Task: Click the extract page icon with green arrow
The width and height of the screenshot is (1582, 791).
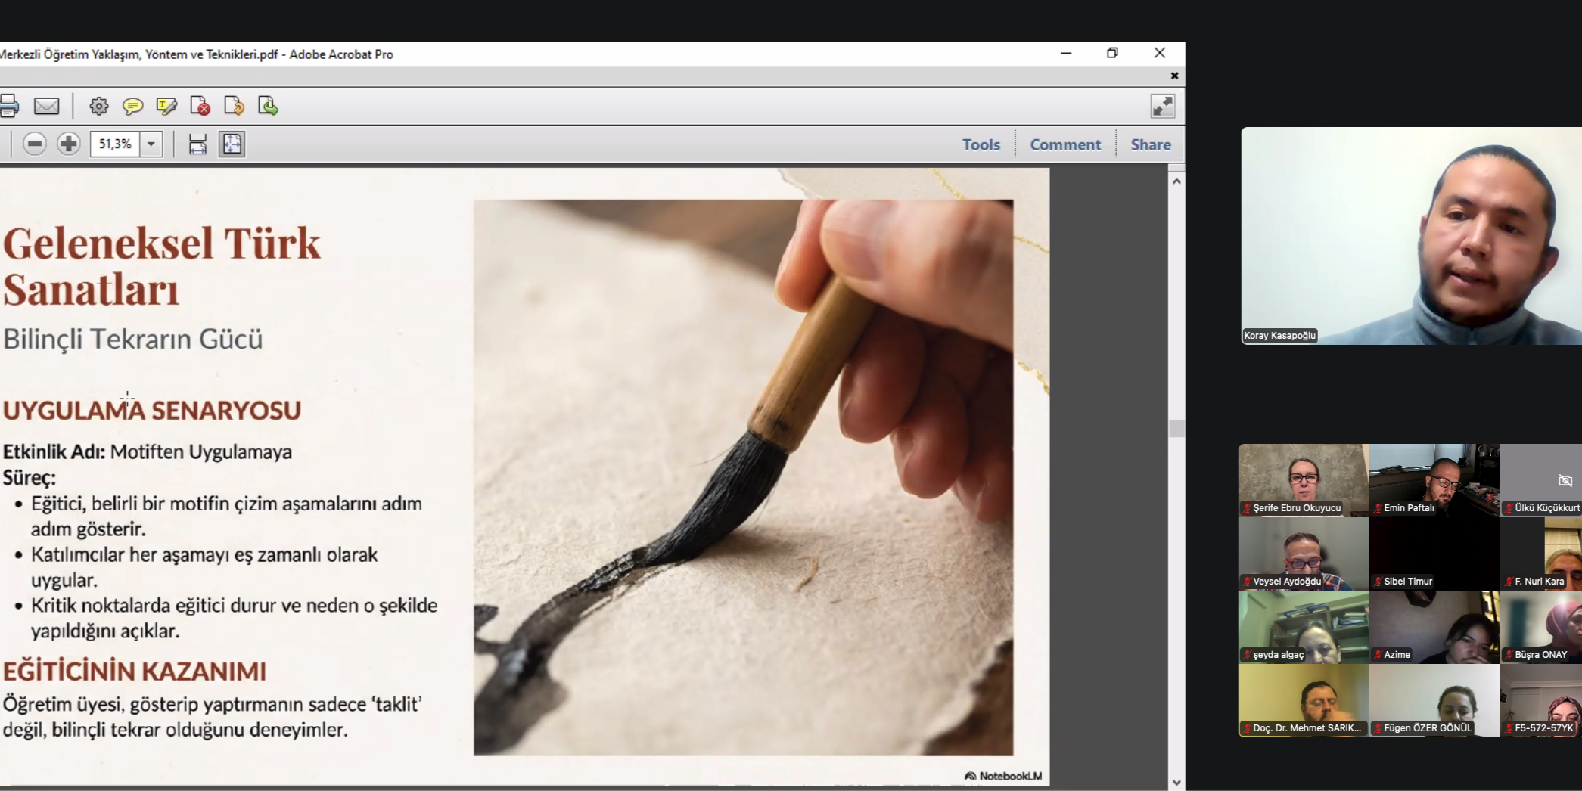Action: [x=268, y=106]
